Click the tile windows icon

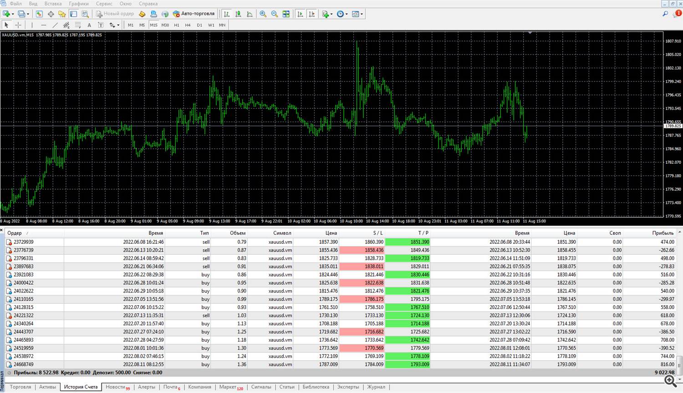pyautogui.click(x=286, y=14)
